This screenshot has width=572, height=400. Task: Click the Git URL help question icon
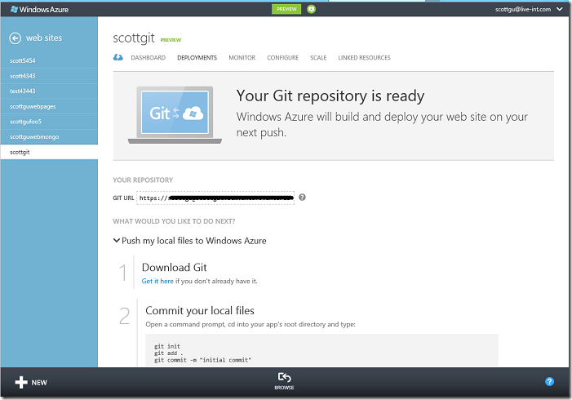(302, 198)
